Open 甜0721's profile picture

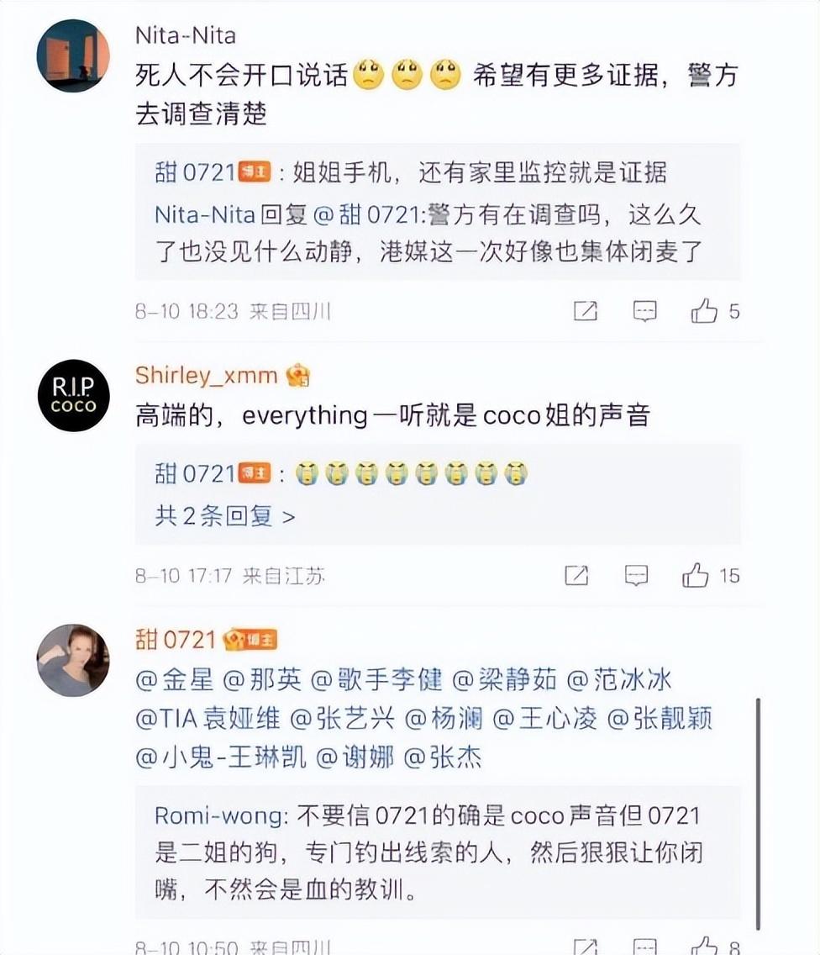(73, 660)
